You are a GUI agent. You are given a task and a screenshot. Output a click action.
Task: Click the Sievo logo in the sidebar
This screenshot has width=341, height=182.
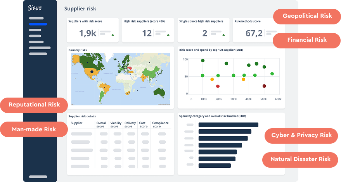35,8
